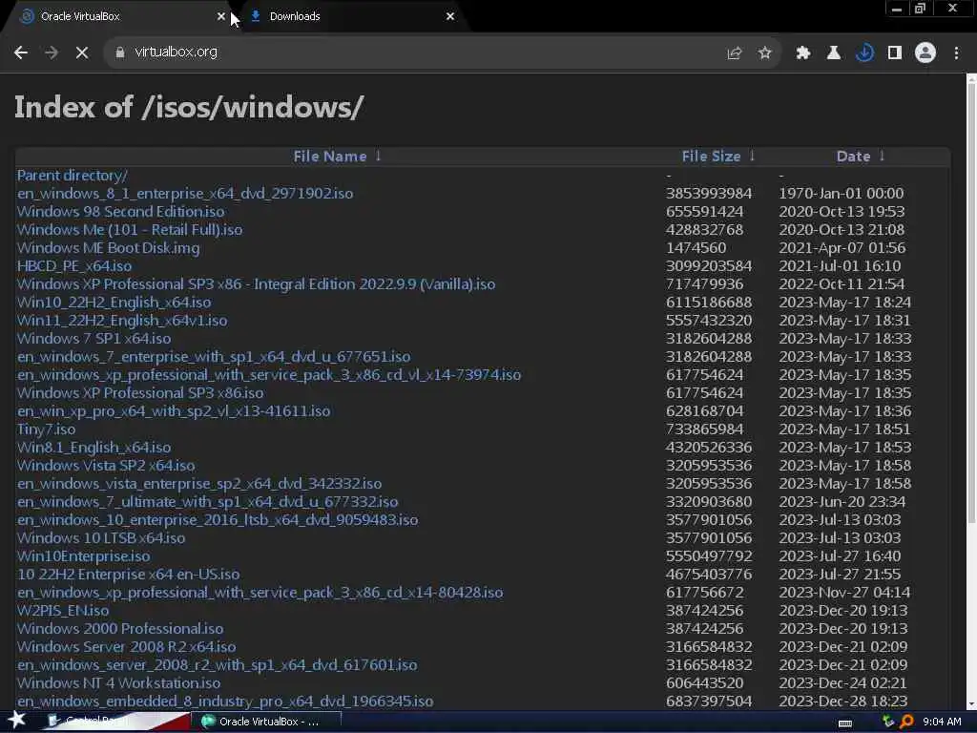Image resolution: width=977 pixels, height=733 pixels.
Task: Click the padlock site info icon
Action: [x=119, y=52]
